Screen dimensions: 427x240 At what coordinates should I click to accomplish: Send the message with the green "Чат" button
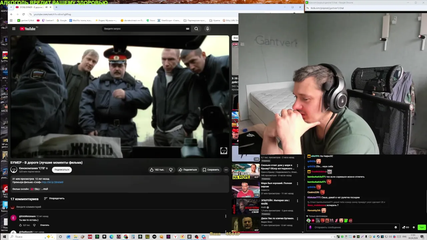[x=422, y=227]
